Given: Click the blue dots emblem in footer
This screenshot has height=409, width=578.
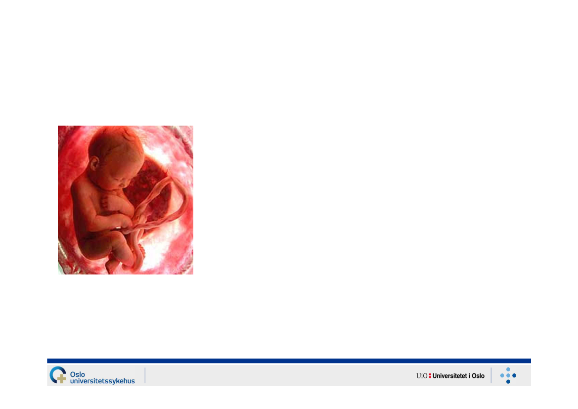Looking at the screenshot, I should pos(508,376).
